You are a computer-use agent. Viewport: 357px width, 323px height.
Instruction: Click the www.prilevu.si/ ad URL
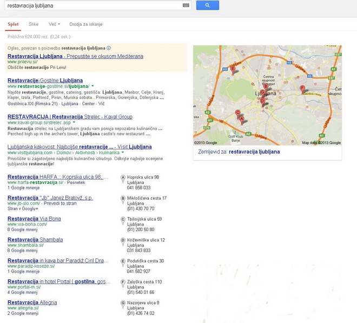pos(23,62)
